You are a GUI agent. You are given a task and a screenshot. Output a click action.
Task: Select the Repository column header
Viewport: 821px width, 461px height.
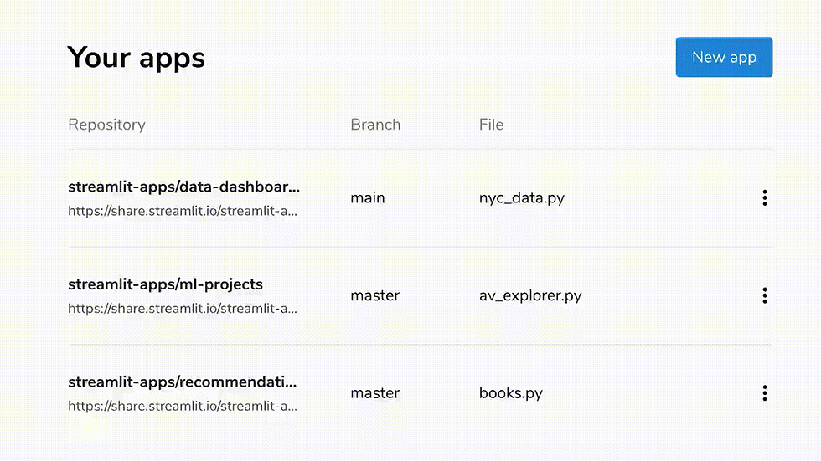click(x=107, y=125)
